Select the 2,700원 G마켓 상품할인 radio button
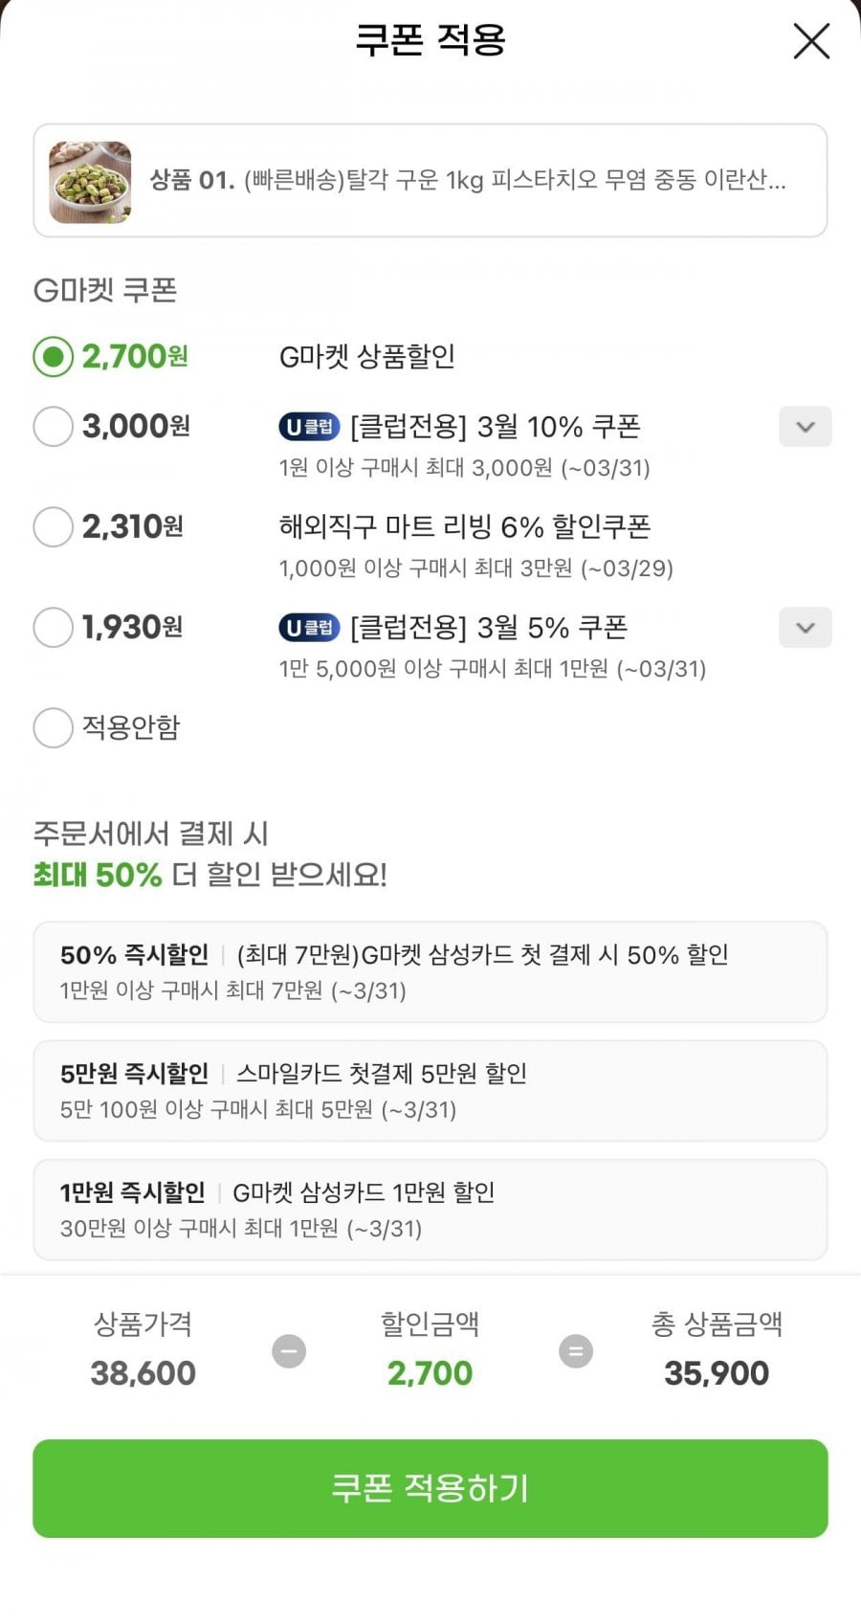This screenshot has height=1624, width=861. coord(54,357)
